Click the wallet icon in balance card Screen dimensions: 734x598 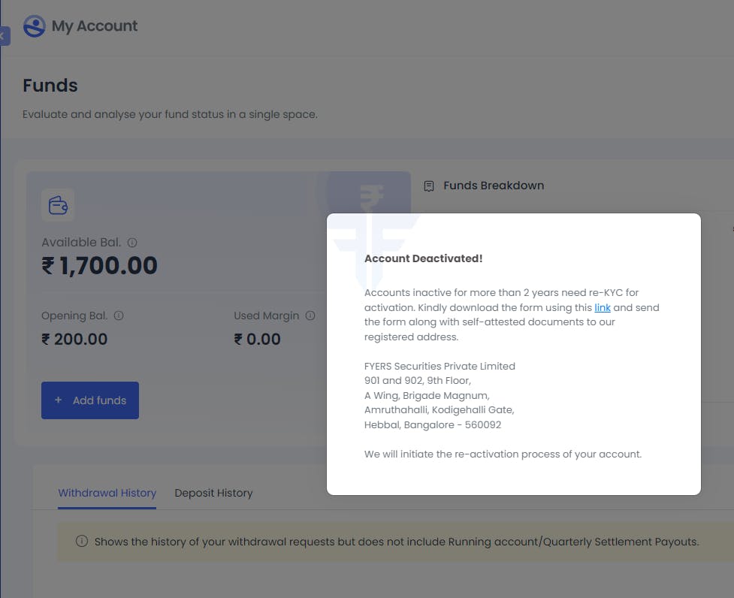[x=58, y=205]
